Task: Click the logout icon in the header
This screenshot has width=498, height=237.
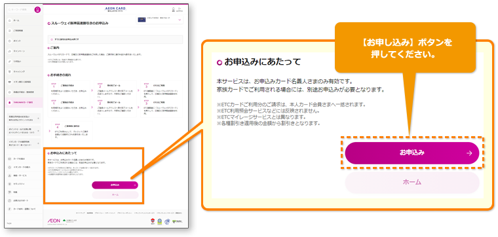Action: click(x=180, y=9)
